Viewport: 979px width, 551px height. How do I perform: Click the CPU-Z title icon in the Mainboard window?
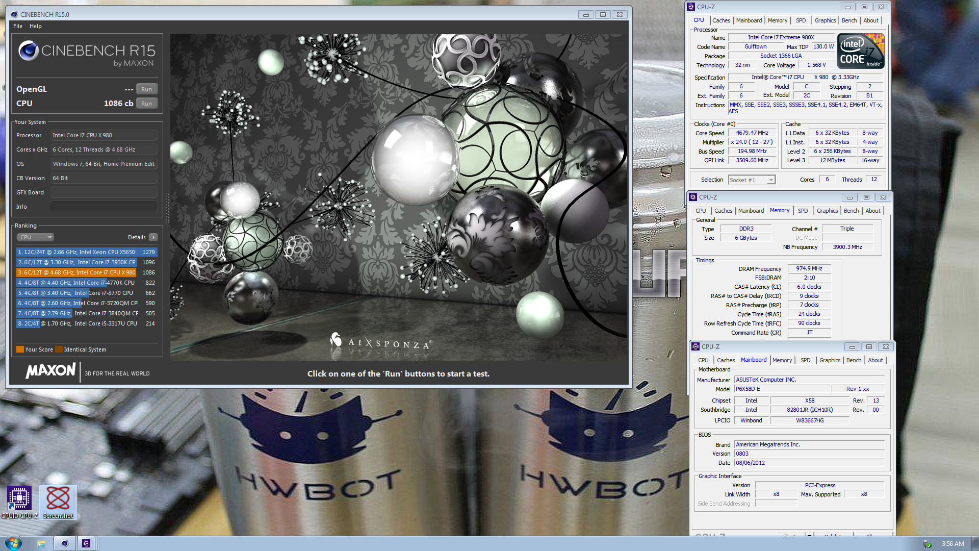point(695,346)
